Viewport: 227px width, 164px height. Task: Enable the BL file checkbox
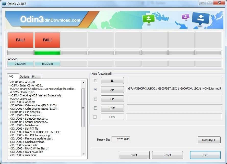95,81
